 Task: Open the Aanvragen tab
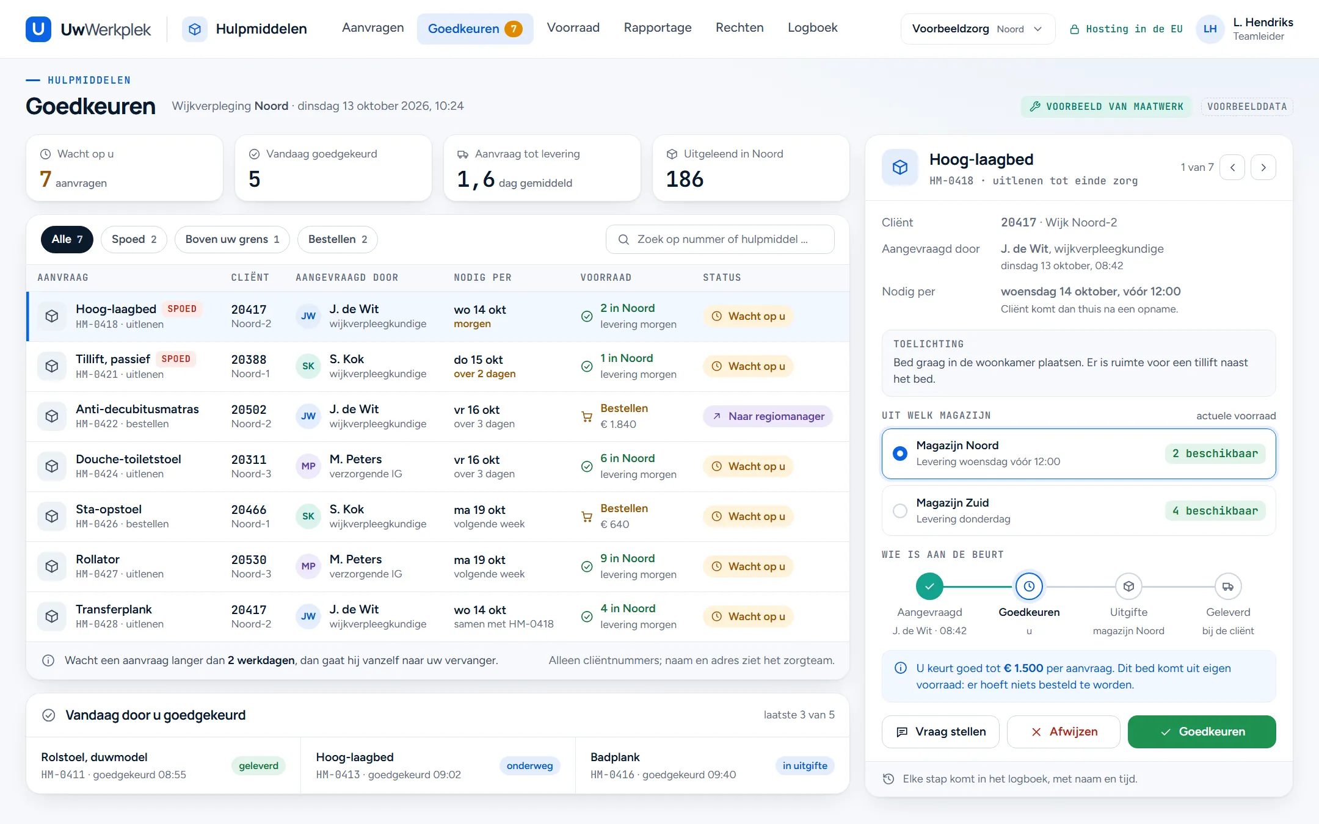pyautogui.click(x=372, y=28)
